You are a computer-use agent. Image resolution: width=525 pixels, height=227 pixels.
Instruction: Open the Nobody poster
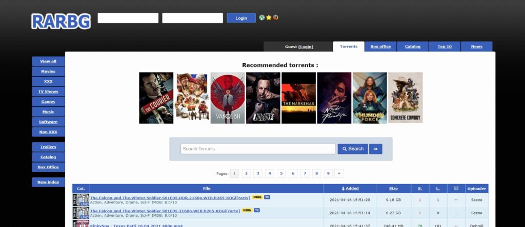coord(263,98)
